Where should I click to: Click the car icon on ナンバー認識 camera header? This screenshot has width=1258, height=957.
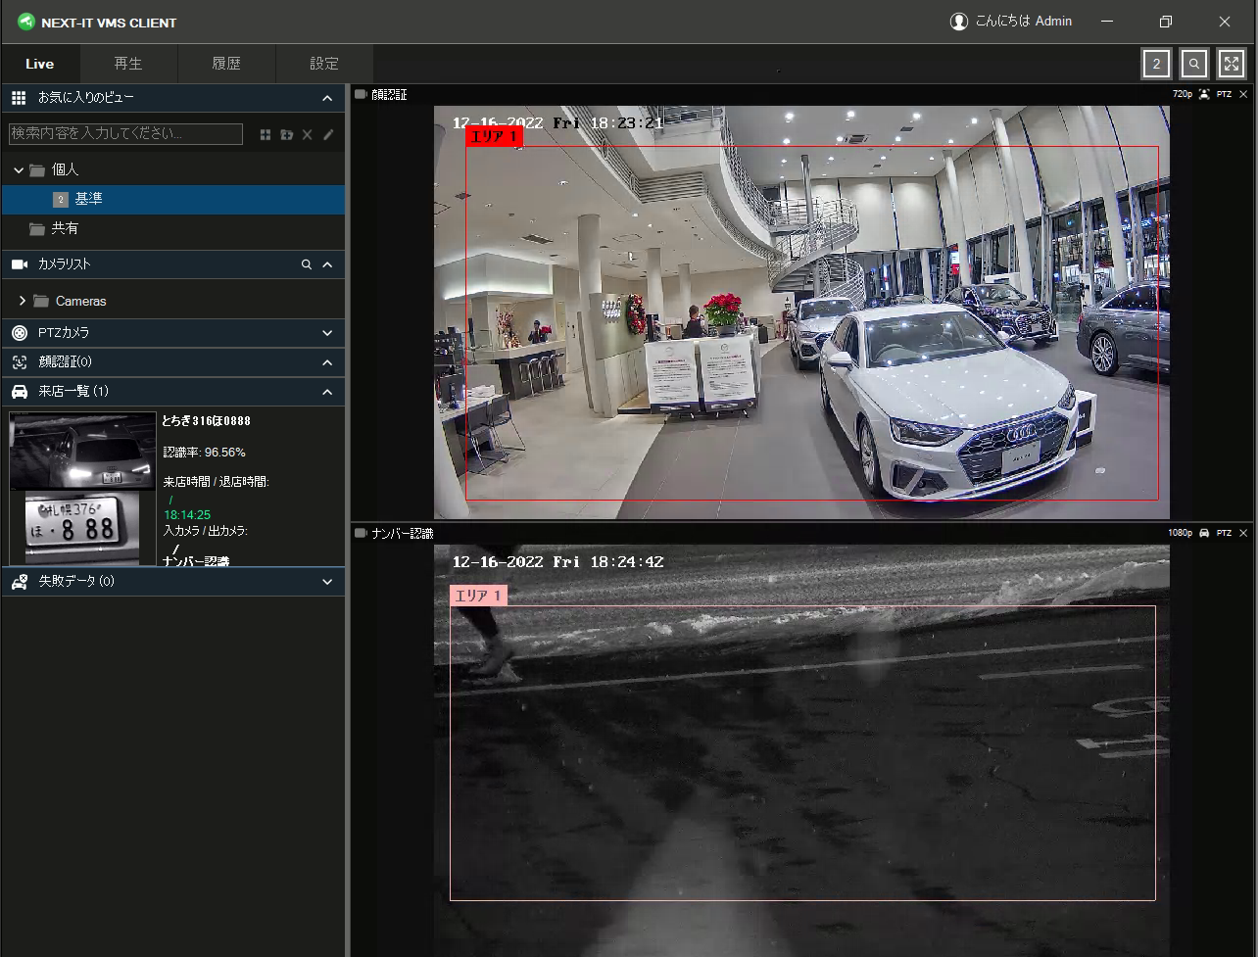point(1204,533)
